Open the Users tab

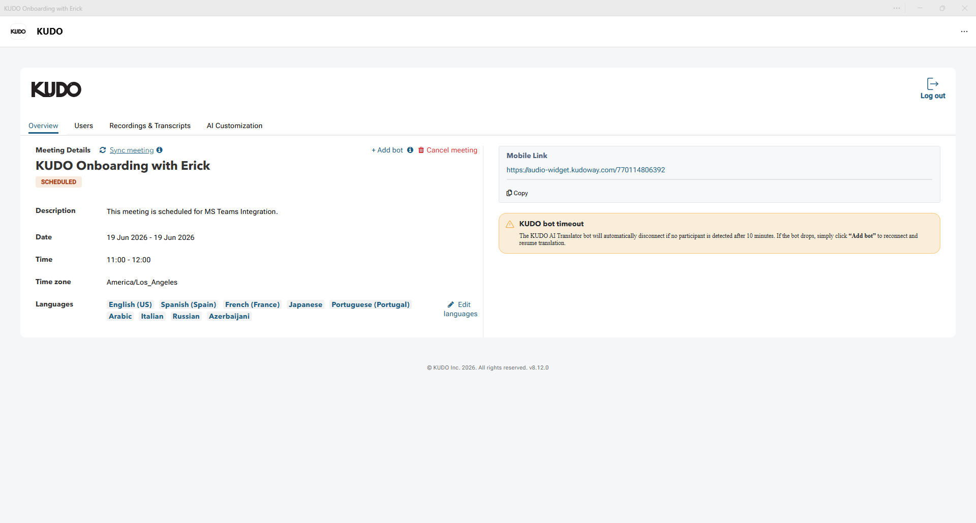point(84,126)
